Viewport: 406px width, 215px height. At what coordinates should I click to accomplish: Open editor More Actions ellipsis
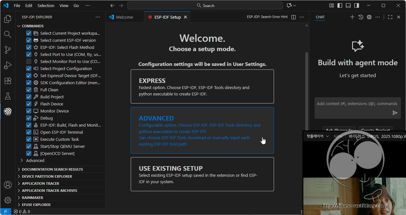pos(302,17)
